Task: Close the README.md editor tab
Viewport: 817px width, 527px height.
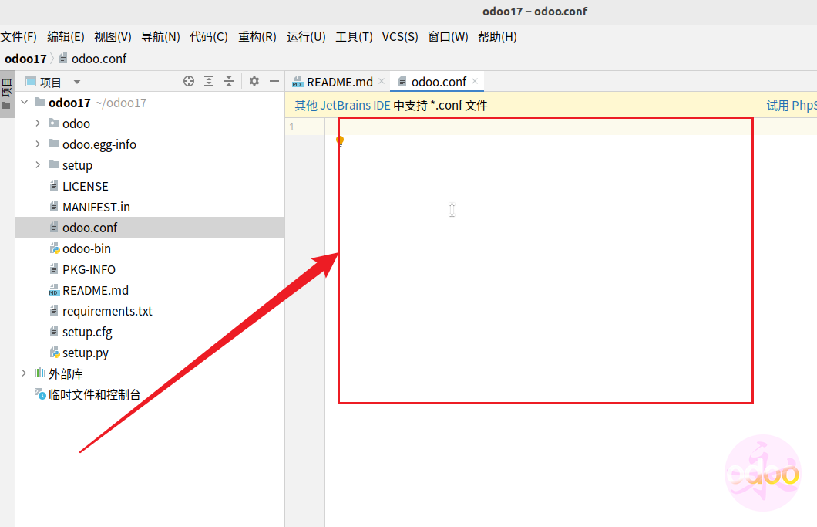Action: coord(382,81)
